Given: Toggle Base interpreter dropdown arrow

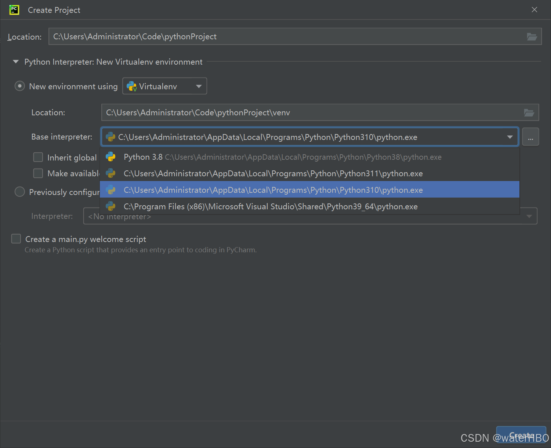Looking at the screenshot, I should [510, 137].
